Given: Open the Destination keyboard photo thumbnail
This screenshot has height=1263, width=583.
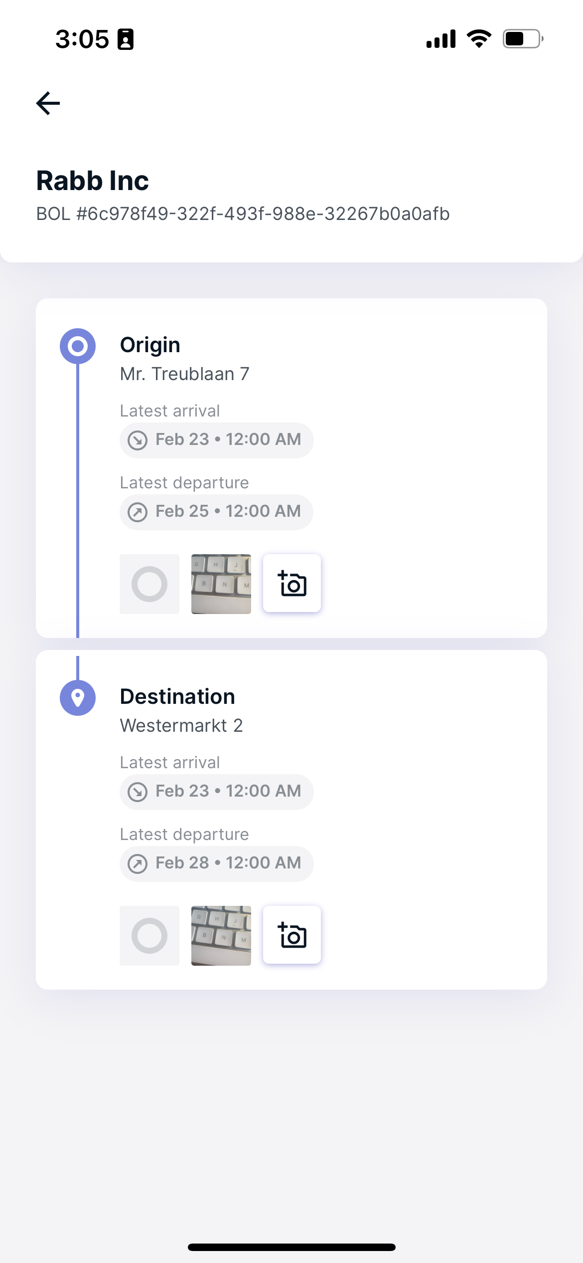Looking at the screenshot, I should coord(221,936).
